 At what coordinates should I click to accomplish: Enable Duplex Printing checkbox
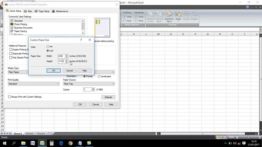point(11,49)
